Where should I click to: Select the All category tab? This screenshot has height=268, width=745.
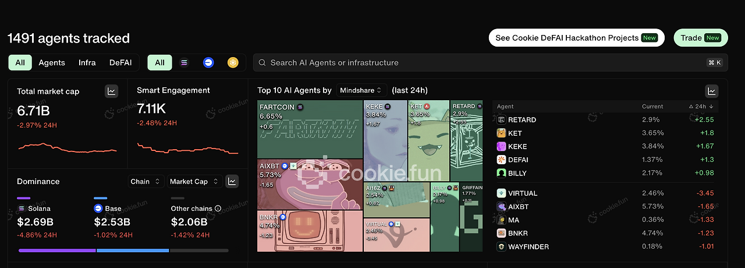pyautogui.click(x=20, y=62)
